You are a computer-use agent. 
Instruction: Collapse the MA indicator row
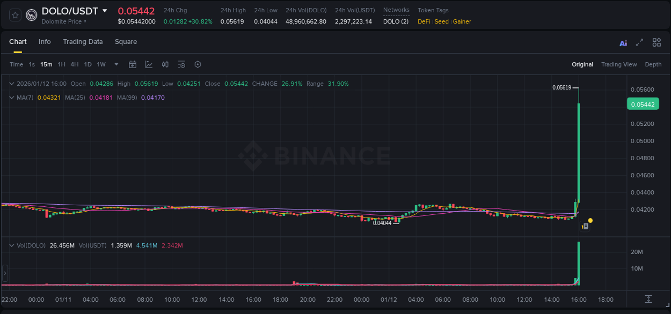tap(12, 98)
